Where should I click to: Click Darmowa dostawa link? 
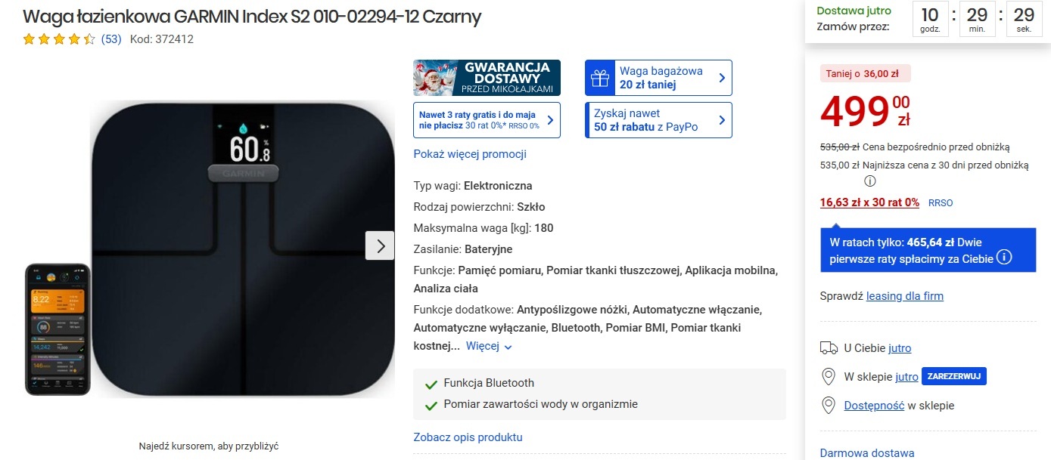point(867,453)
